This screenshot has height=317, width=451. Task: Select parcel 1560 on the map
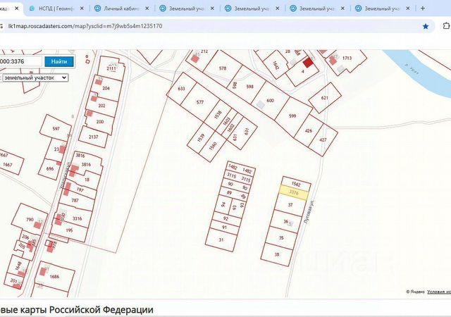[213, 147]
